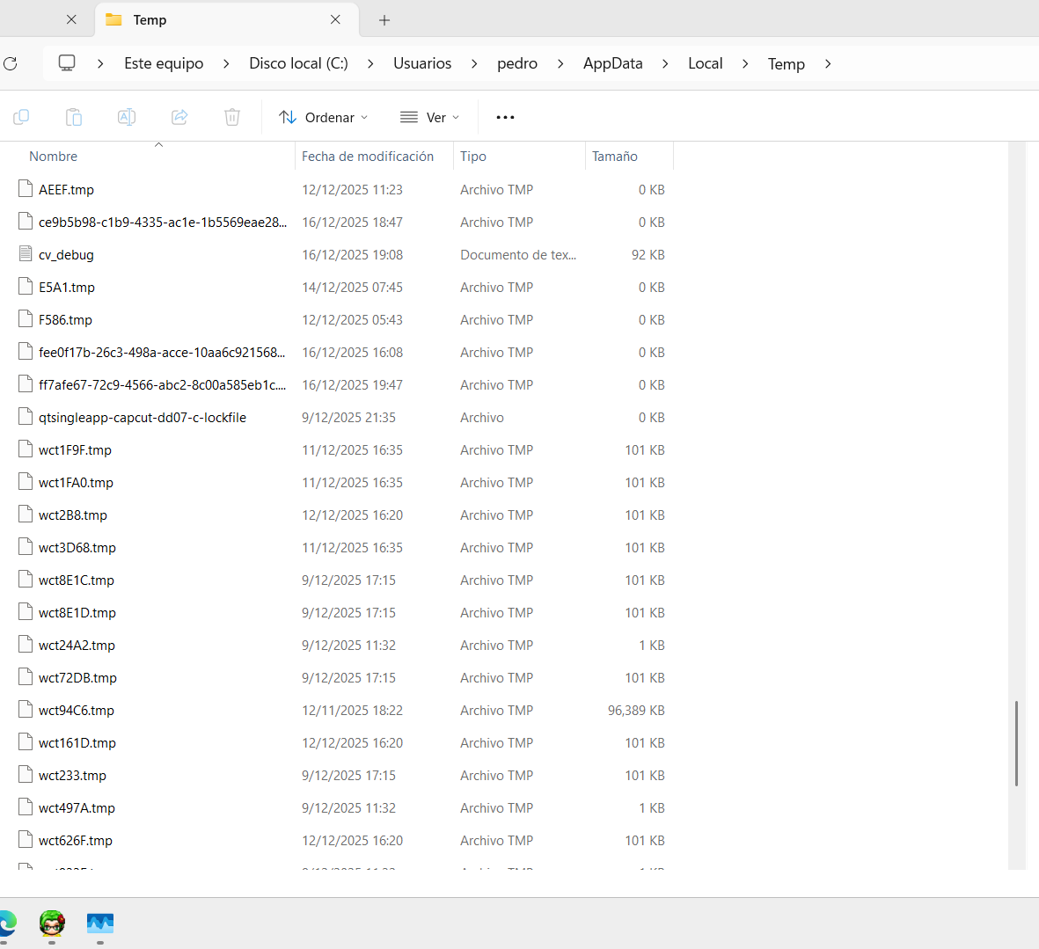Go to Local in the breadcrumb

click(705, 63)
